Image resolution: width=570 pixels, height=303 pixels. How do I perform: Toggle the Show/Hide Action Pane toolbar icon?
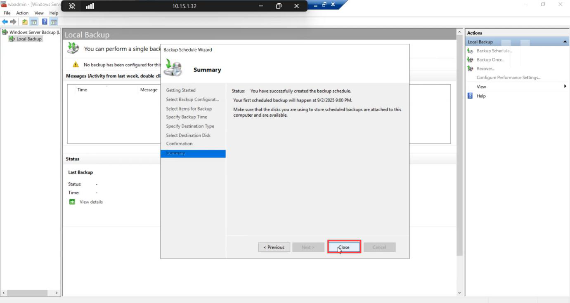[54, 22]
